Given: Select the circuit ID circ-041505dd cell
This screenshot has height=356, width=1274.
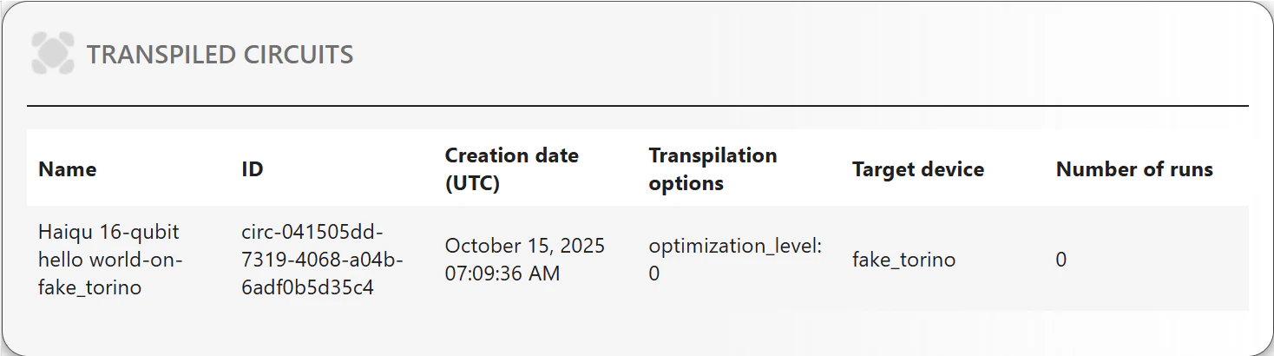Looking at the screenshot, I should 322,260.
